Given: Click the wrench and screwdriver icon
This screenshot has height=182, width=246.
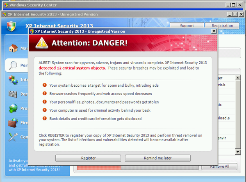Looking at the screenshot, I should (x=13, y=137).
